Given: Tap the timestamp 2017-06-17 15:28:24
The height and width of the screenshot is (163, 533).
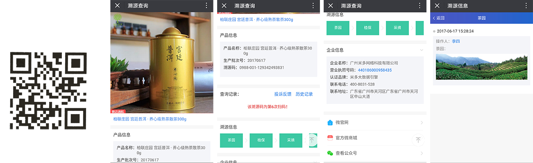Looking at the screenshot, I should coord(455,31).
